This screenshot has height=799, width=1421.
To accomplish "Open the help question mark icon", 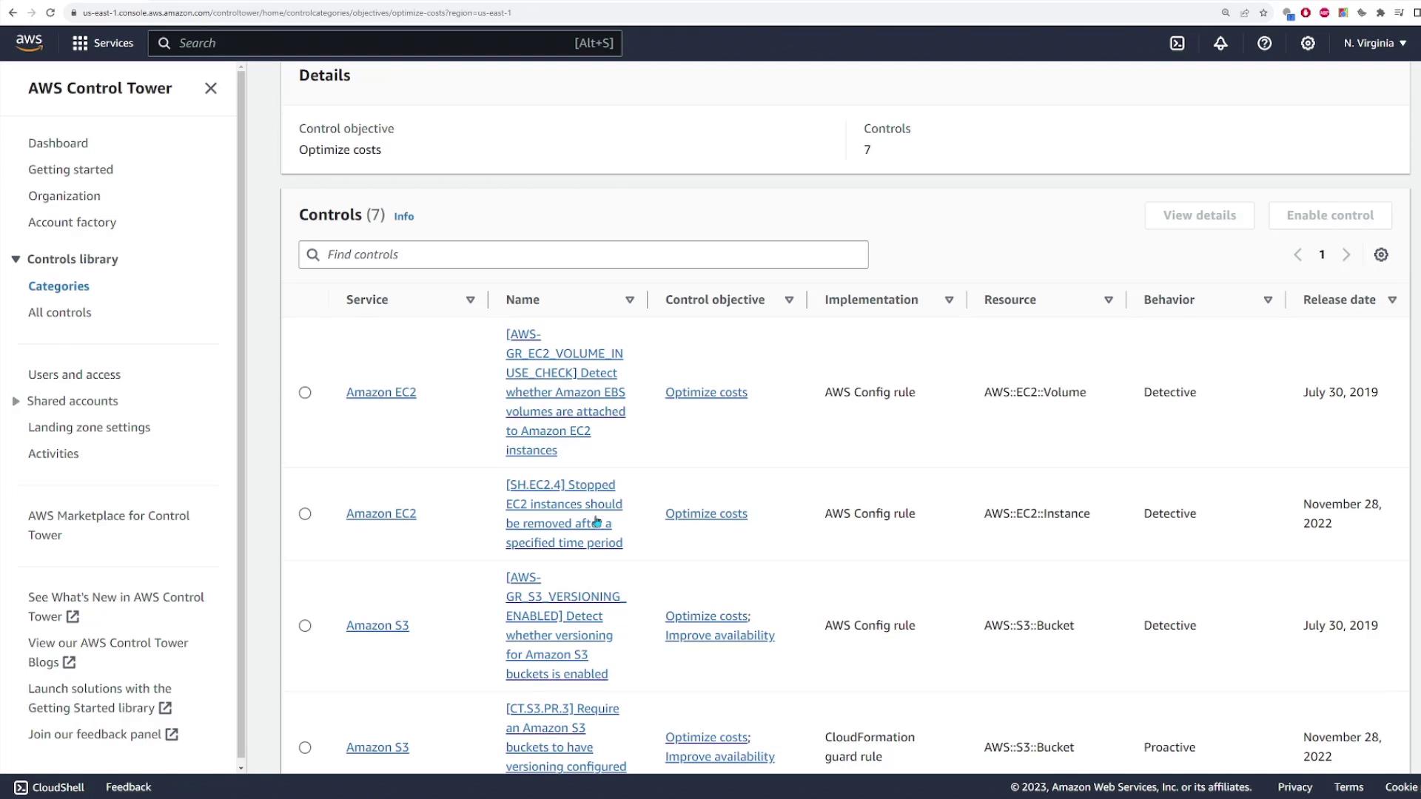I will tap(1264, 43).
